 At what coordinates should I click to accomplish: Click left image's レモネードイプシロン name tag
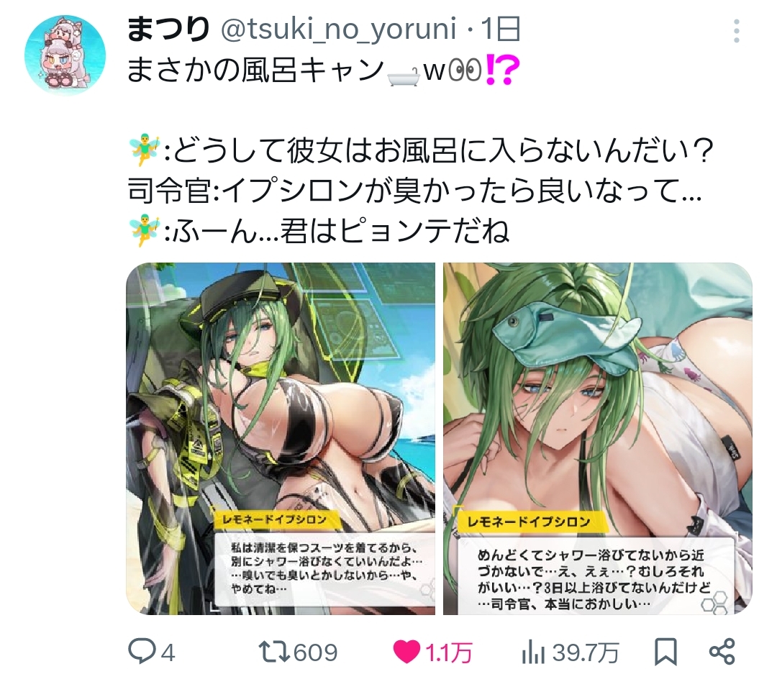275,519
